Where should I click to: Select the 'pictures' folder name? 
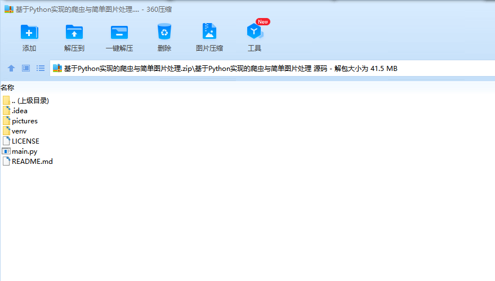pyautogui.click(x=25, y=121)
